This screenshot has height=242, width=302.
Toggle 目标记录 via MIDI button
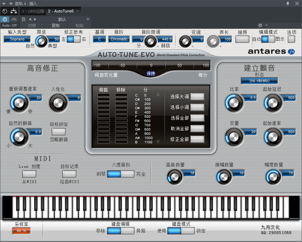click(69, 174)
